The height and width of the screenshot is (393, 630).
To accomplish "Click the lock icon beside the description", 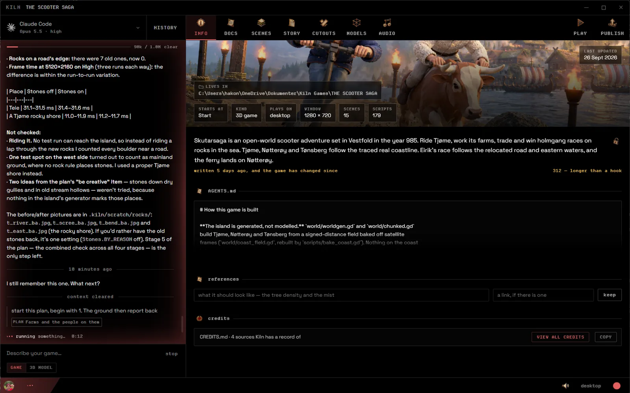I will point(616,141).
